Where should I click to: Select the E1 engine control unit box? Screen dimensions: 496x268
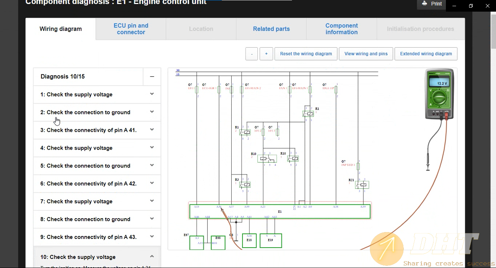pos(280,211)
